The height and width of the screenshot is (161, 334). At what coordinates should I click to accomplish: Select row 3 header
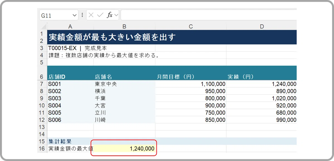(43, 48)
